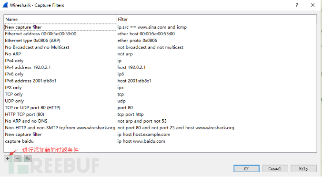This screenshot has width=322, height=177.
Task: Open the Help button
Action: pos(303,169)
